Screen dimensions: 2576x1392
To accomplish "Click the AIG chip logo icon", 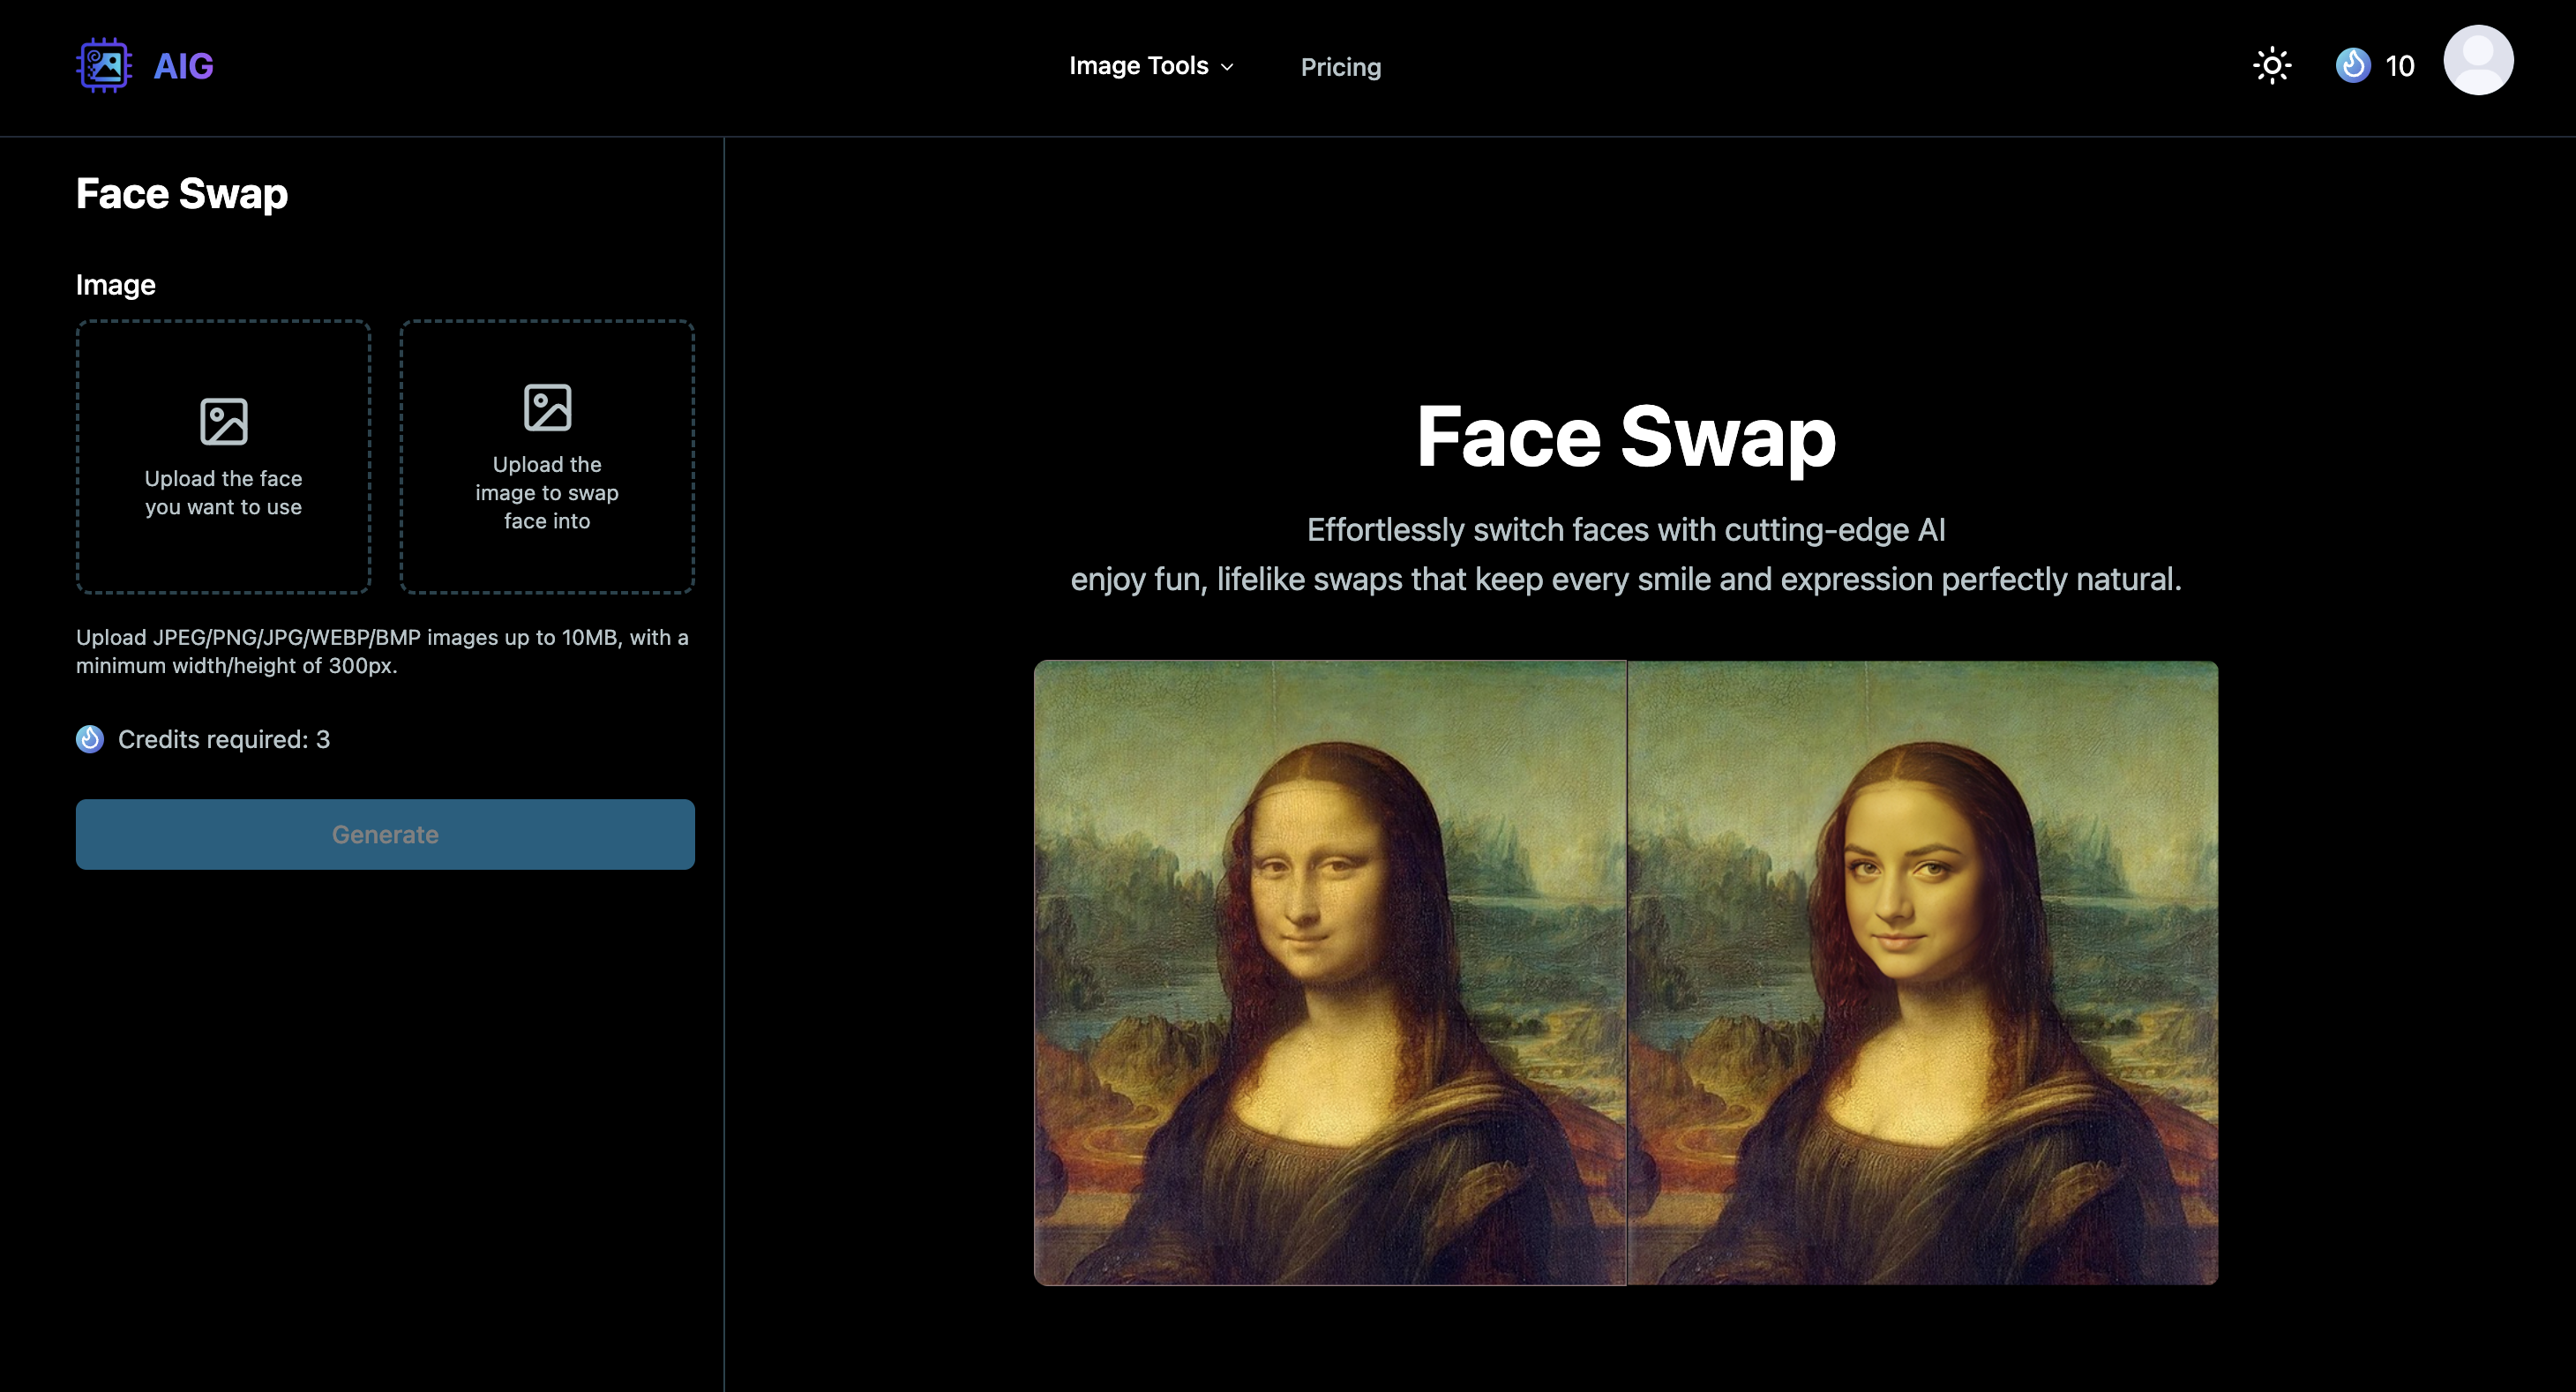I will (x=104, y=66).
